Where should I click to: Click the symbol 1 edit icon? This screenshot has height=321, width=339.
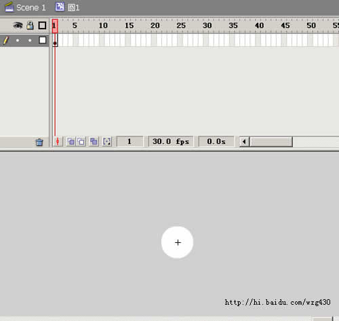coord(60,7)
